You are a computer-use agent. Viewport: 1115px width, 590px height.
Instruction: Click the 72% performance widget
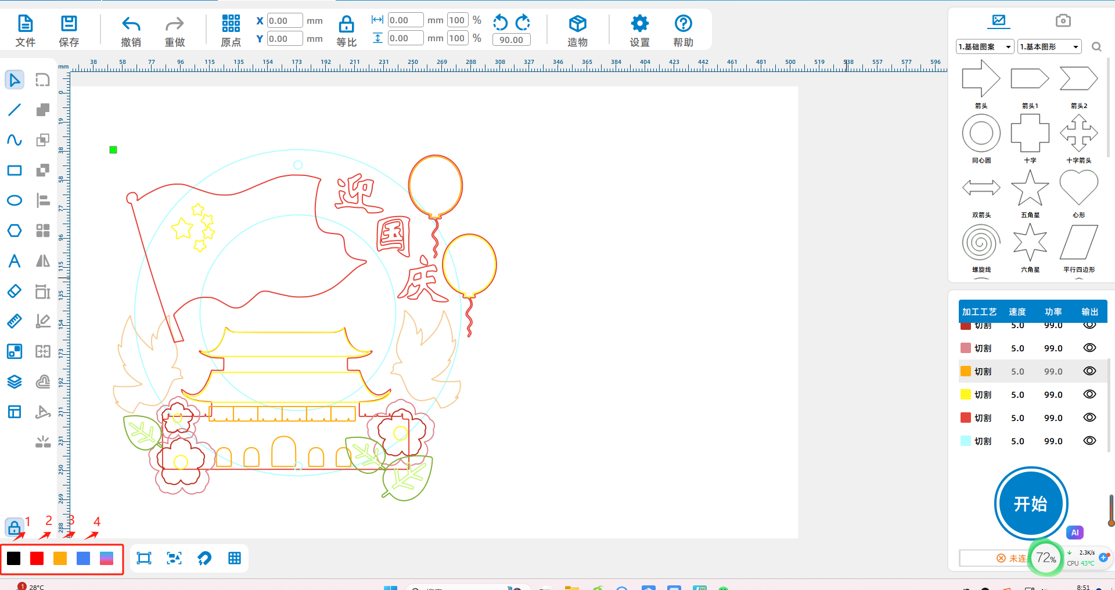[x=1046, y=558]
